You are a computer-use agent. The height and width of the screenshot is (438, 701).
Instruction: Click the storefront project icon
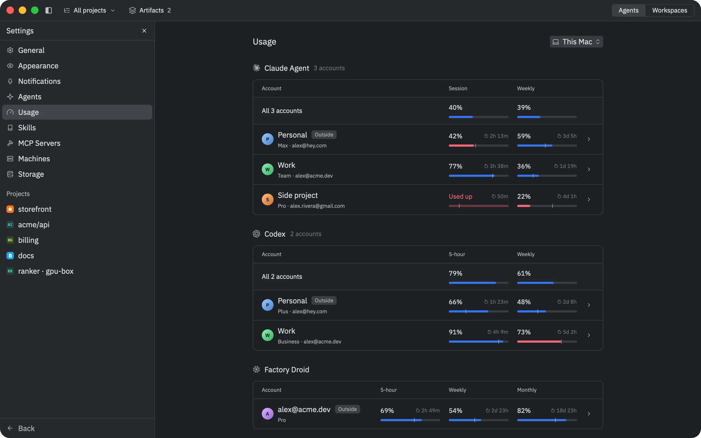10,209
